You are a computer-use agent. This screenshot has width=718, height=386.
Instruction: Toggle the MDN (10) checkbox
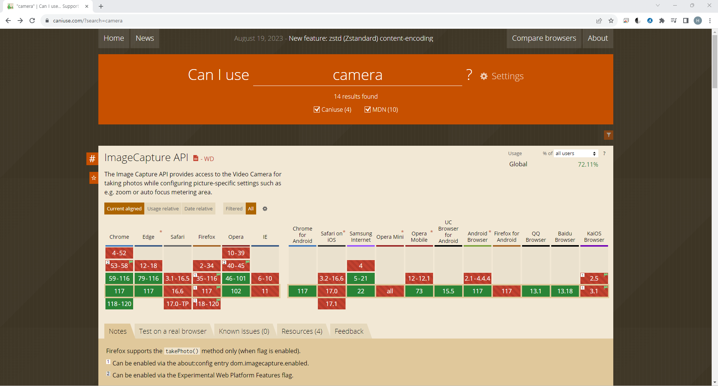[x=368, y=109]
